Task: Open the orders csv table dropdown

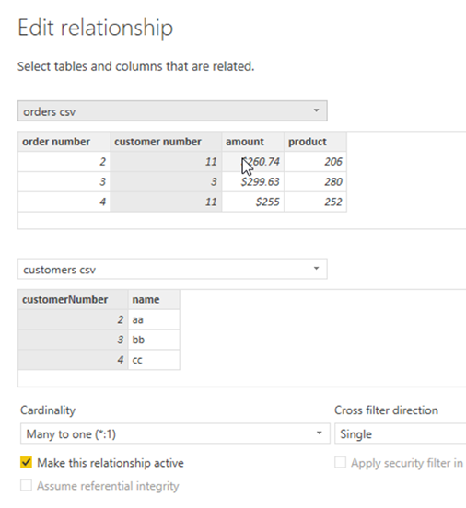Action: 172,111
